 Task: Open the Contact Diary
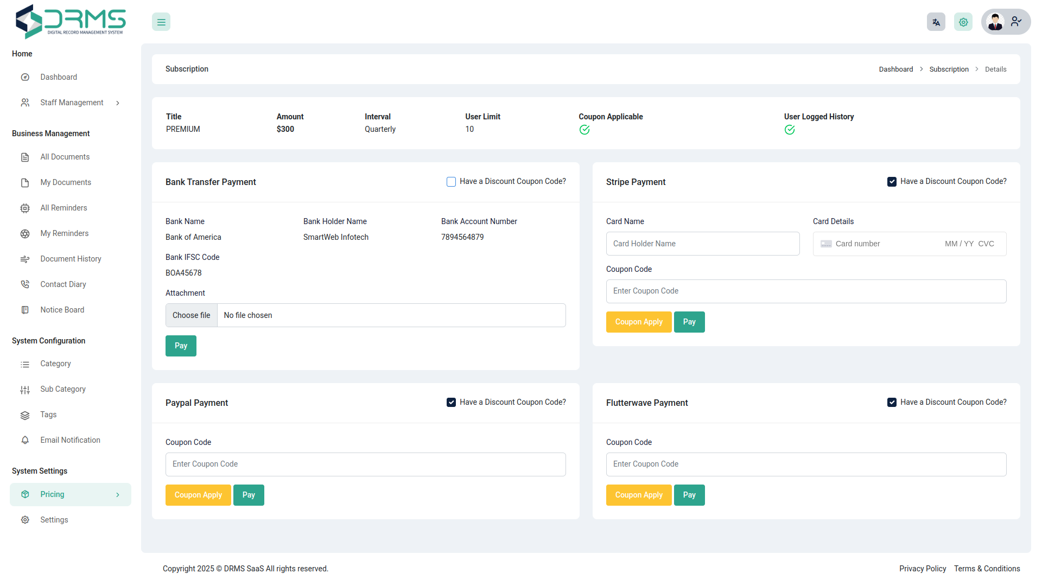pyautogui.click(x=63, y=284)
